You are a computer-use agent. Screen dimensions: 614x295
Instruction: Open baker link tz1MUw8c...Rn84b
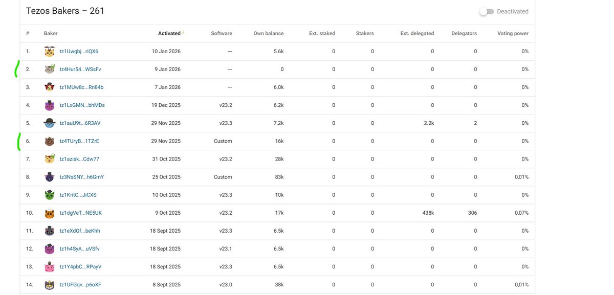coord(81,87)
